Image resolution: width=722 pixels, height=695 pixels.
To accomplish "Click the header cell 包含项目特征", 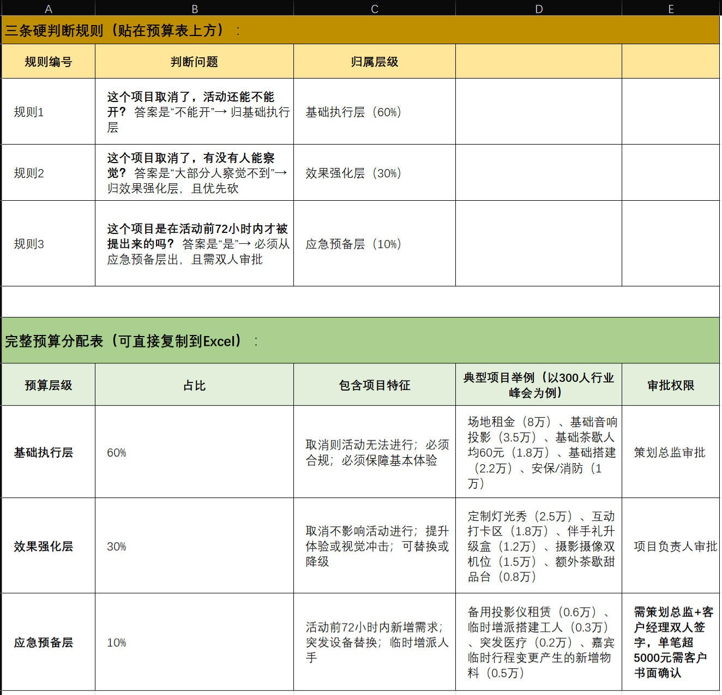I will point(375,385).
